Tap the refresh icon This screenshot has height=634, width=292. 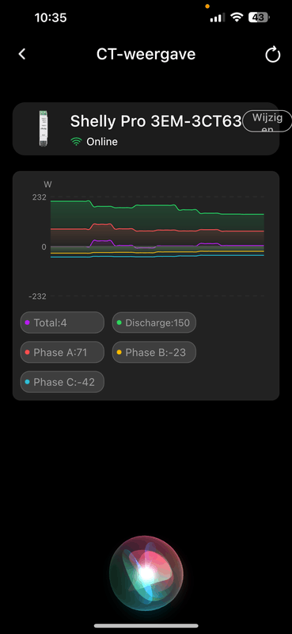pyautogui.click(x=273, y=54)
